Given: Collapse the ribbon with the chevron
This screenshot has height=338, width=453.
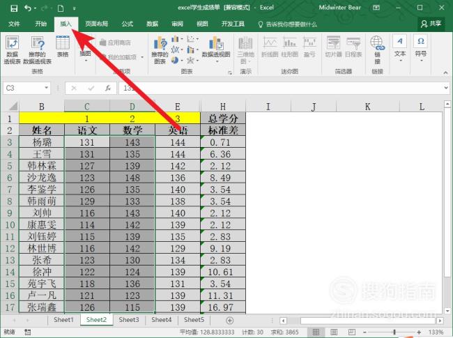Looking at the screenshot, I should 445,72.
